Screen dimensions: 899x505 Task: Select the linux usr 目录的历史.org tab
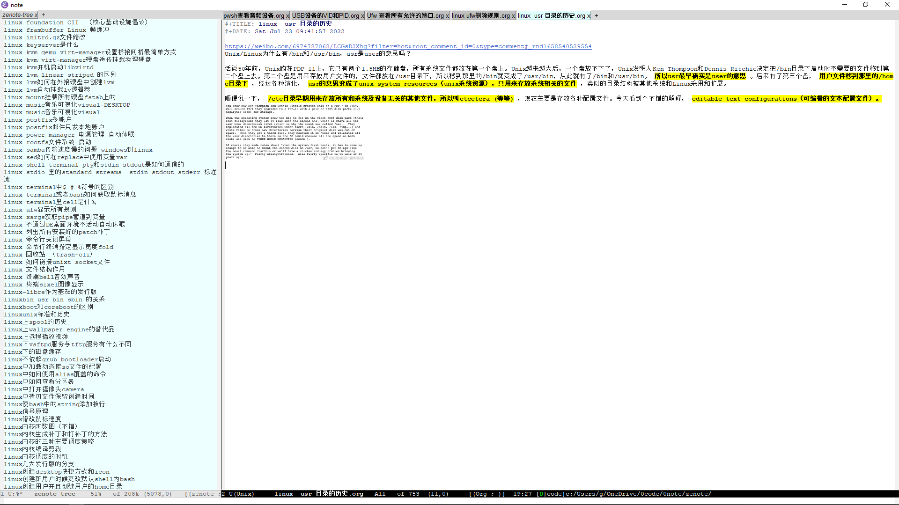pos(552,16)
